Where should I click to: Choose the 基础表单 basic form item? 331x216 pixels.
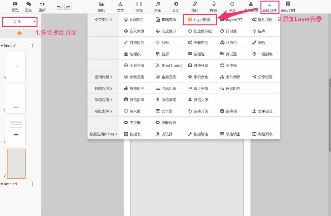pyautogui.click(x=166, y=20)
